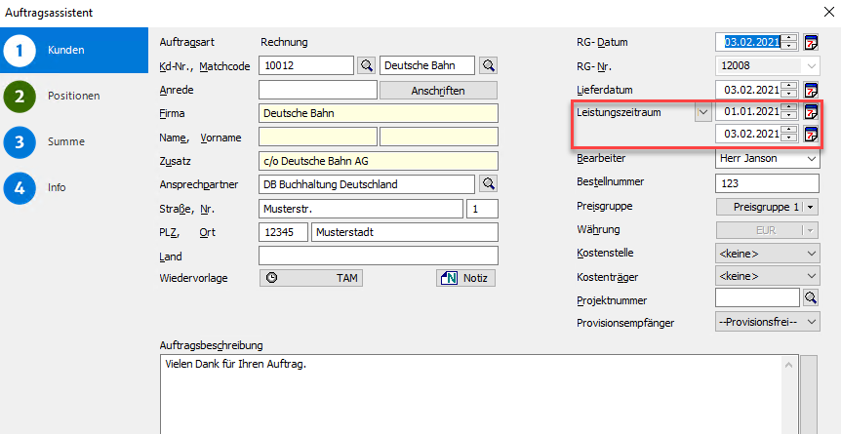Open the Provisionsempfänger dropdown
The image size is (841, 434).
click(766, 323)
